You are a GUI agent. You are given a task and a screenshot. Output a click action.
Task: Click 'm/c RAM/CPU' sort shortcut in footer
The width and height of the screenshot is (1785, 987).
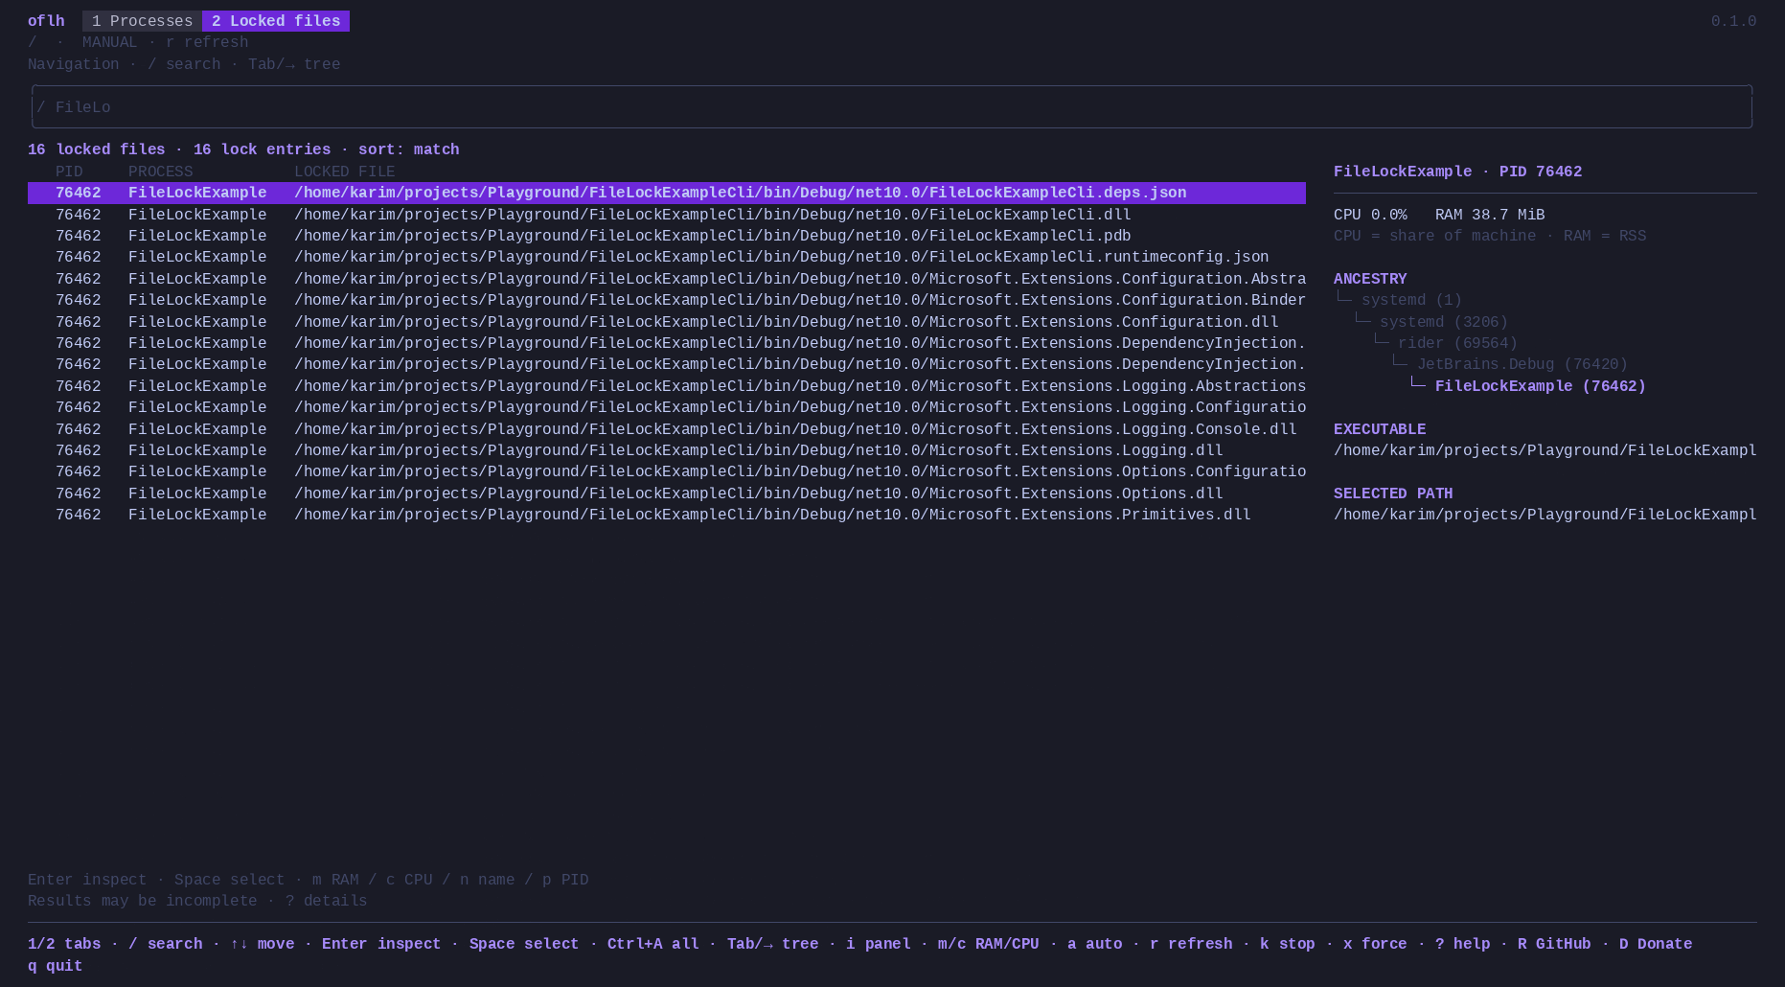click(x=988, y=944)
